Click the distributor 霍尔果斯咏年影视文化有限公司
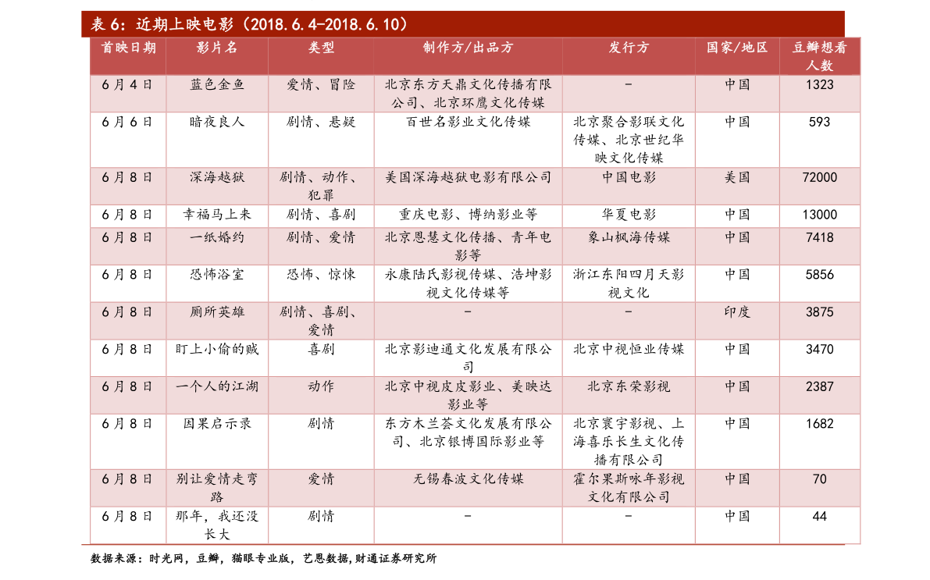The image size is (930, 580). point(629,488)
